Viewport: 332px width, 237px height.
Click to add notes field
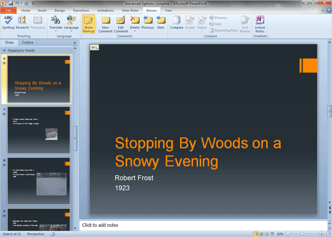click(203, 225)
